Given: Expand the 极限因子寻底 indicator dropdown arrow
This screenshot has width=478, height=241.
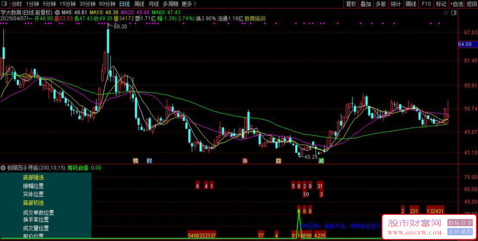Looking at the screenshot, I should (3, 168).
